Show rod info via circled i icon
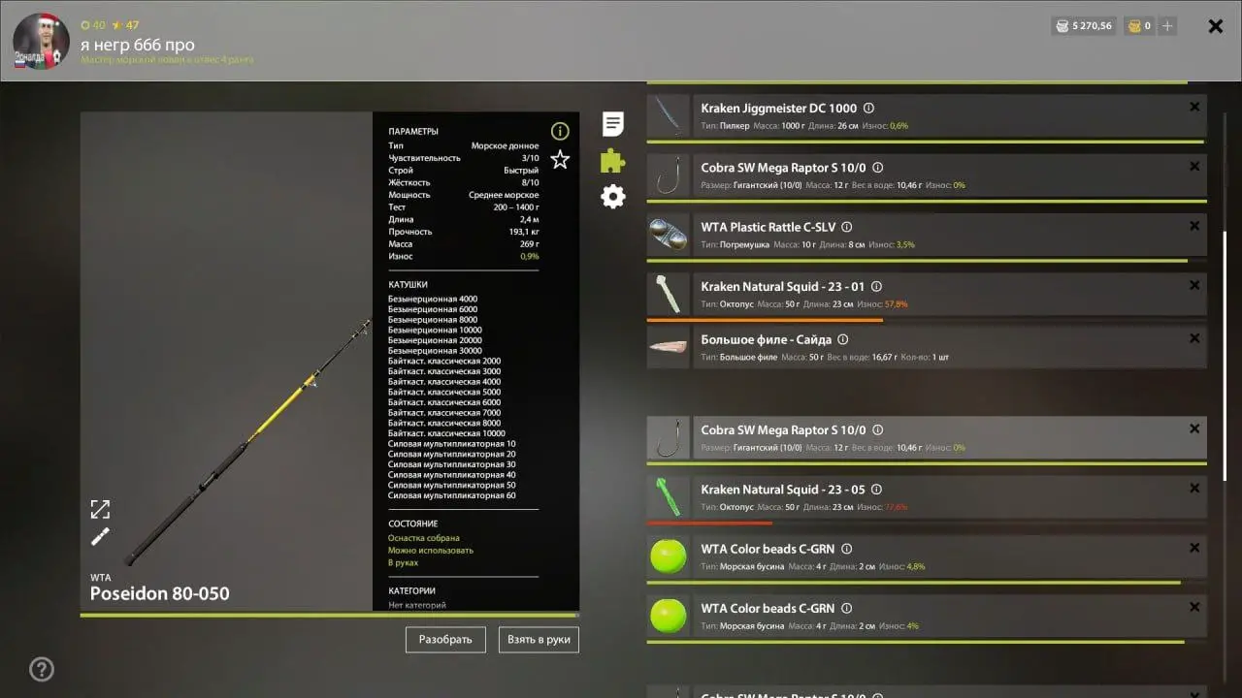 [560, 131]
